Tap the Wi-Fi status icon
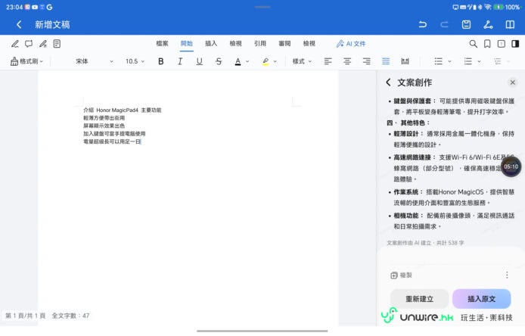This screenshot has width=525, height=336. pyautogui.click(x=488, y=7)
